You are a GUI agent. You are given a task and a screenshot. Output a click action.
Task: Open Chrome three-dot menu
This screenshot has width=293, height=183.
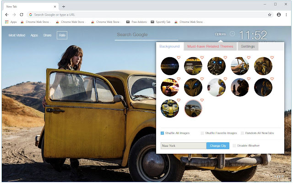click(x=286, y=15)
